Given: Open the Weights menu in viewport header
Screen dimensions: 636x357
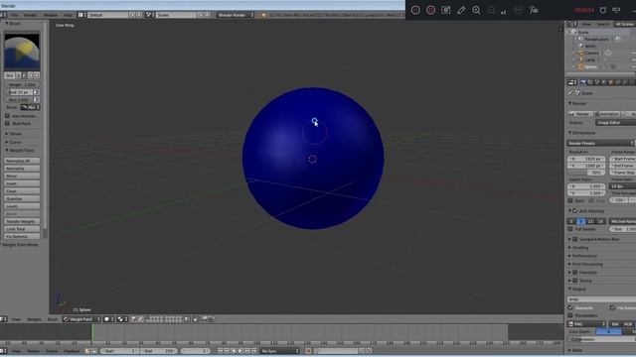Looking at the screenshot, I should click(x=34, y=319).
